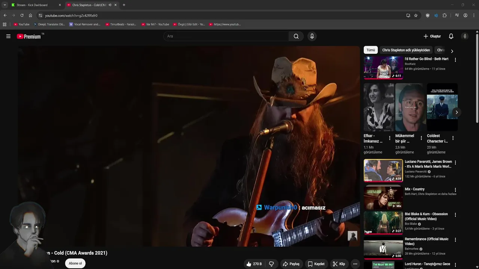Click the Paylaş share button
The width and height of the screenshot is (479, 269).
[291, 264]
